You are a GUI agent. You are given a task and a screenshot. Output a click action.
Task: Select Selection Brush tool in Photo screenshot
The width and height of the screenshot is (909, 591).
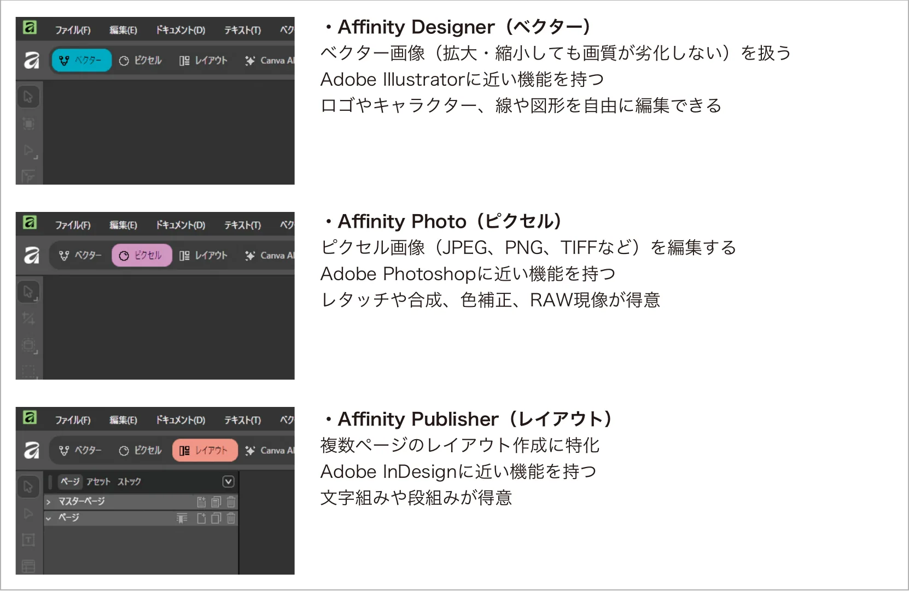[x=28, y=345]
